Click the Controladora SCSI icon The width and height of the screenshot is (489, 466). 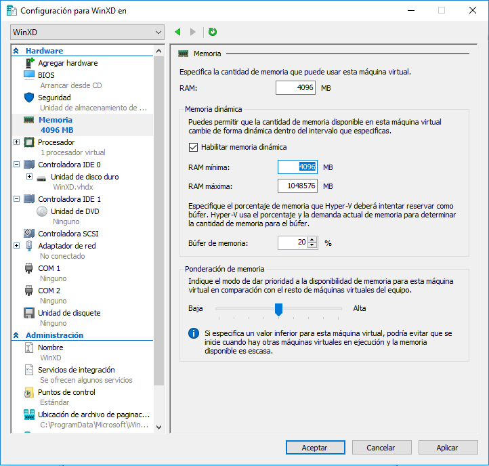(29, 233)
